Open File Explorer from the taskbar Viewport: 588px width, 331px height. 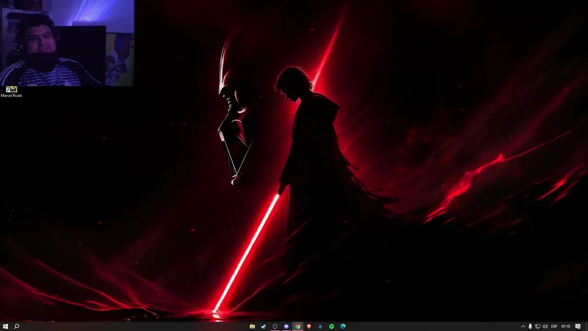coord(252,326)
